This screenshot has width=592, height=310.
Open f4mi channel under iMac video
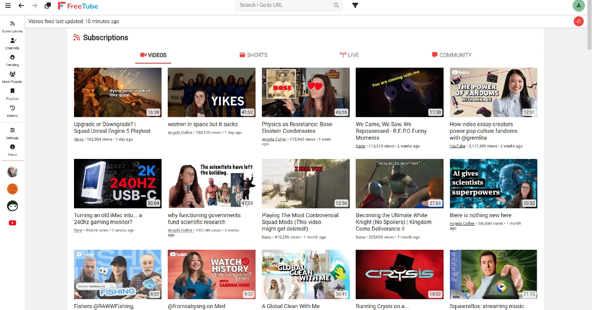[x=78, y=230]
